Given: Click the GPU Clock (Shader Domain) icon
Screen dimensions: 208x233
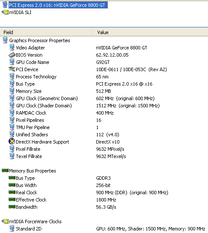Looking at the screenshot, I should coord(12,106).
